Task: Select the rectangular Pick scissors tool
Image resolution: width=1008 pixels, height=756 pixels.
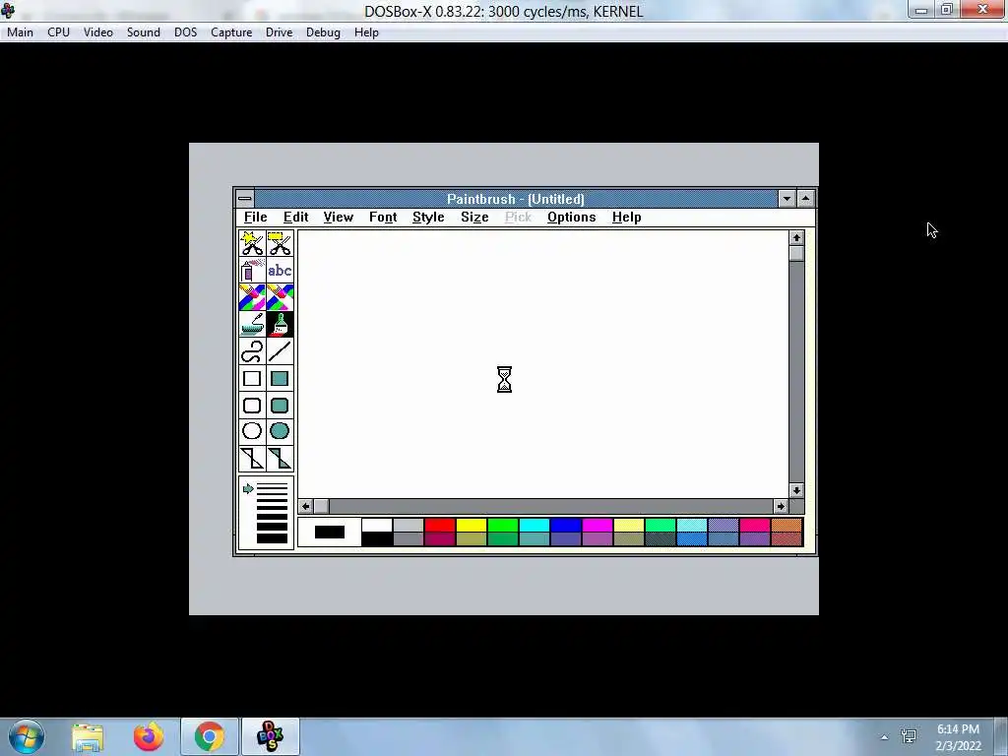Action: [x=280, y=244]
